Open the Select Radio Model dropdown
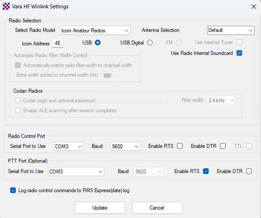Image resolution: width=261 pixels, height=218 pixels. 95,31
